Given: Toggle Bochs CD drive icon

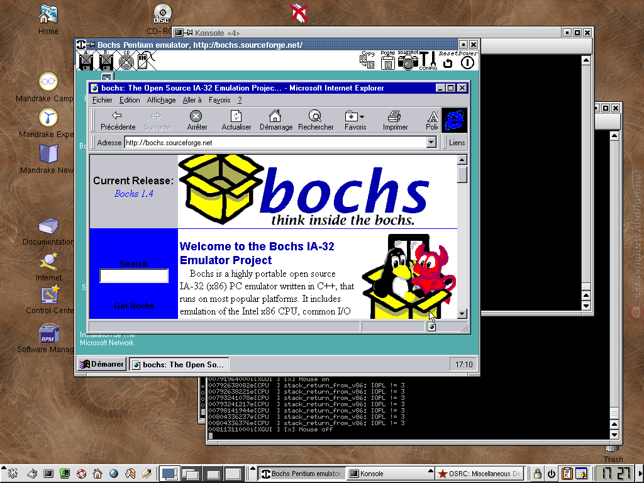Looking at the screenshot, I should [126, 60].
